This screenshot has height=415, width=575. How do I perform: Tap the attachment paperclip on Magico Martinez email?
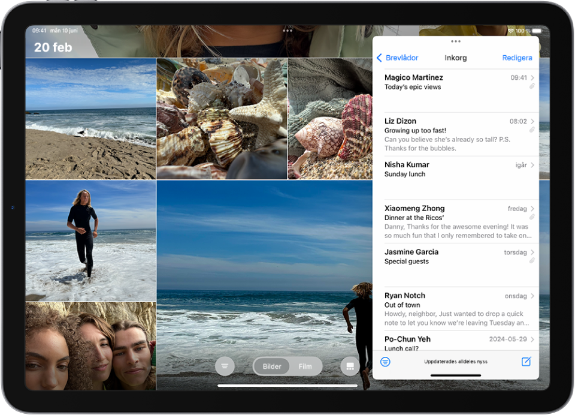[x=532, y=86]
